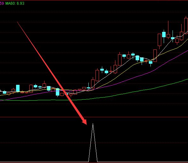Screen dimensions: 188x163
Task: Click the red divider between chart and indicator
Action: [x=94, y=117]
